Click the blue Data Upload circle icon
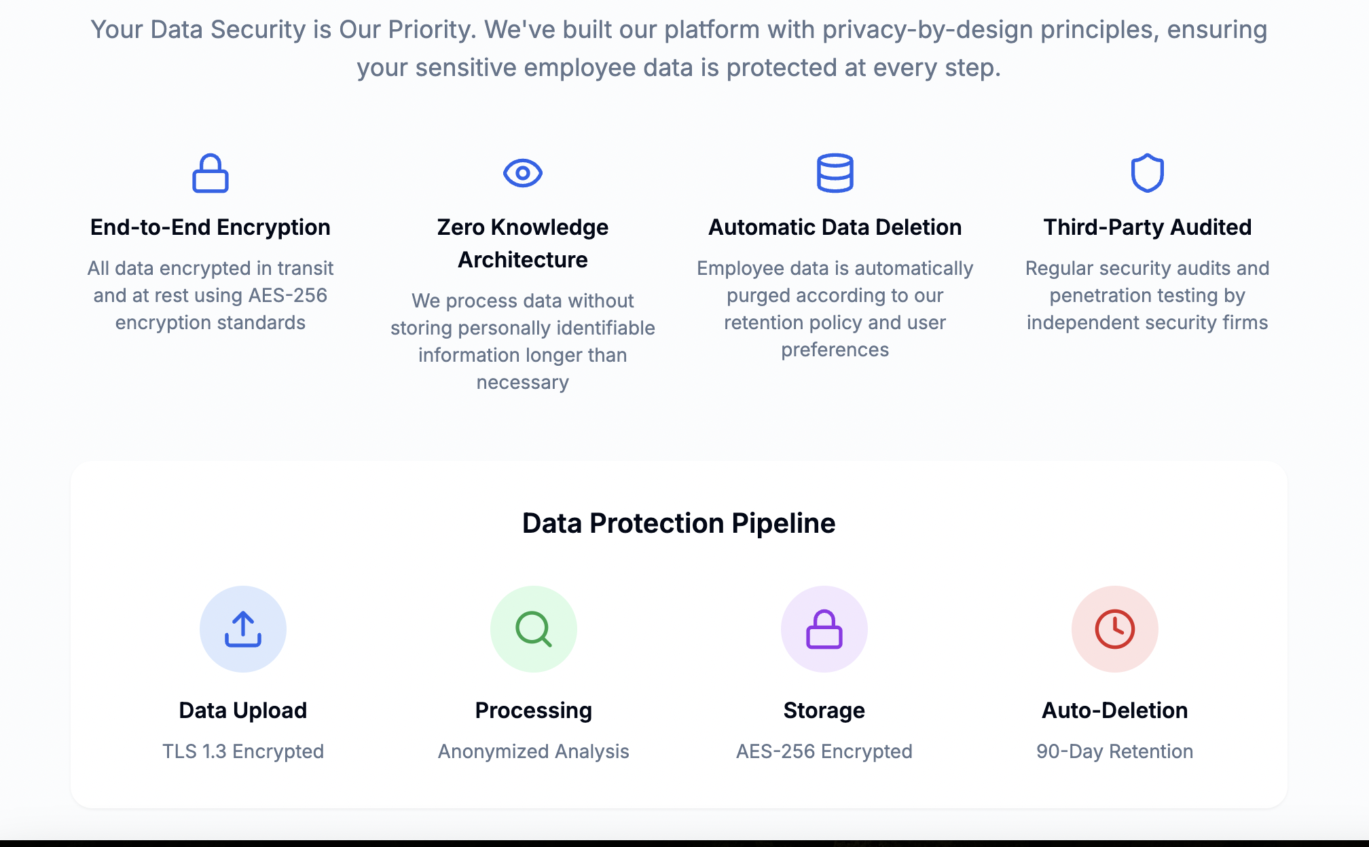Image resolution: width=1369 pixels, height=847 pixels. (243, 629)
